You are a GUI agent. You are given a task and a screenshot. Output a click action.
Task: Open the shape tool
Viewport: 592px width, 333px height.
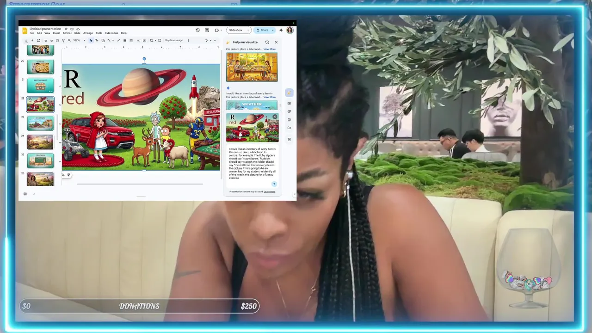tap(103, 40)
